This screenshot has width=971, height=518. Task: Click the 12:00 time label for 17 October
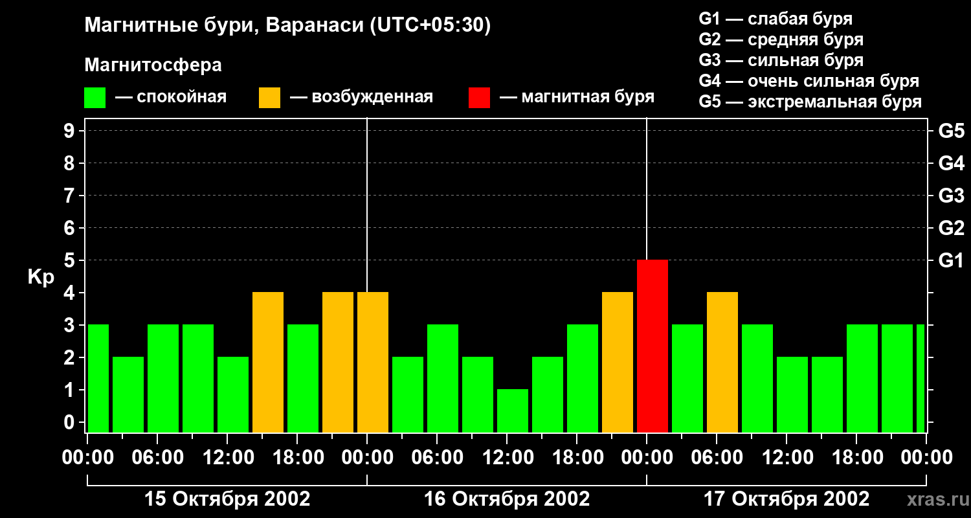[787, 458]
